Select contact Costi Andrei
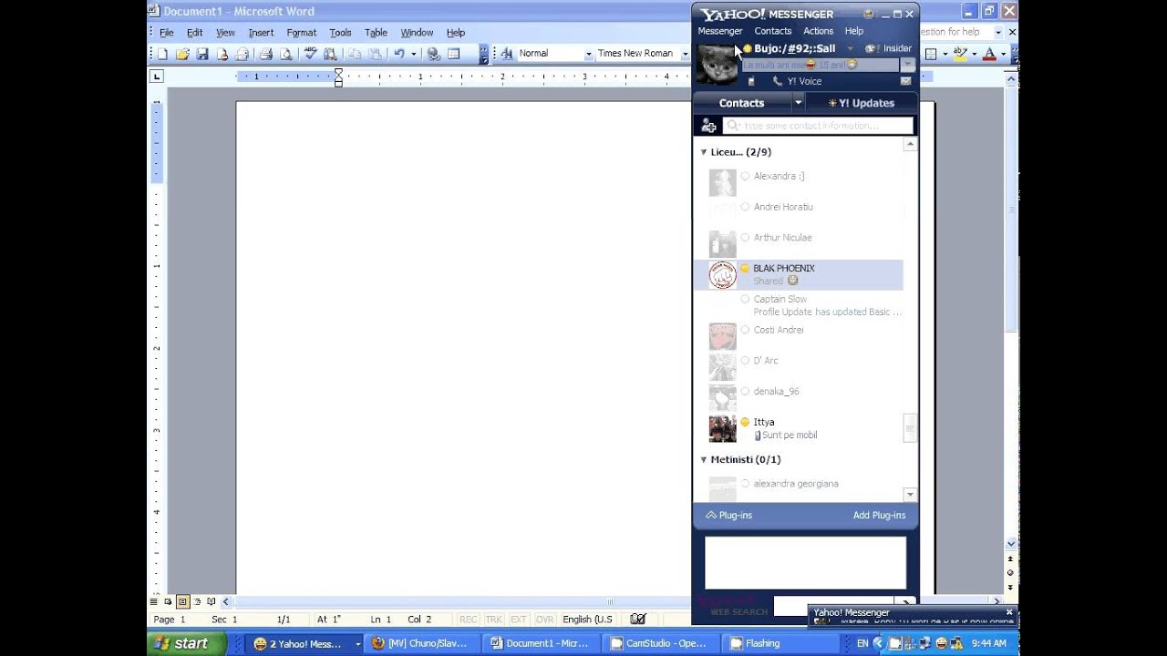Image resolution: width=1167 pixels, height=656 pixels. pyautogui.click(x=799, y=336)
